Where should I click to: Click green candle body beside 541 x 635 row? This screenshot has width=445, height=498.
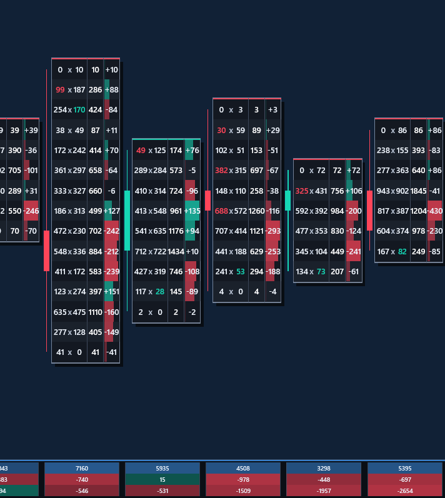point(127,221)
